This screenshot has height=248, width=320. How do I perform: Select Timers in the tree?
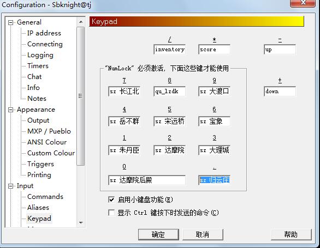point(38,66)
